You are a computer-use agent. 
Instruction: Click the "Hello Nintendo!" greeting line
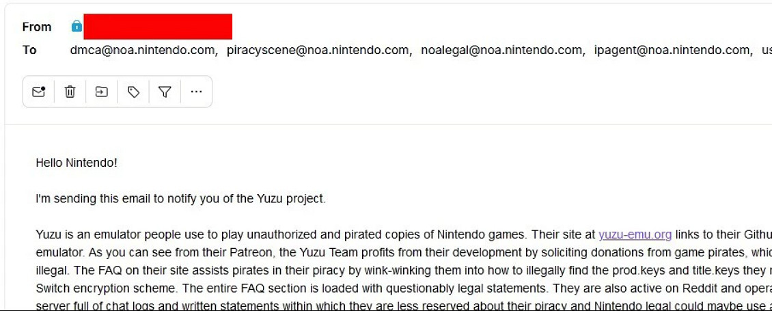pos(77,163)
